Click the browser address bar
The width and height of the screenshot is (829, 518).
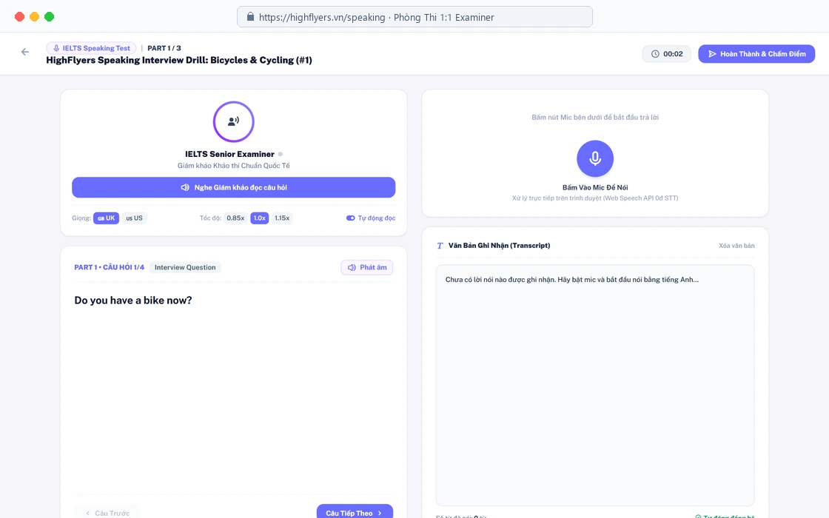point(414,17)
